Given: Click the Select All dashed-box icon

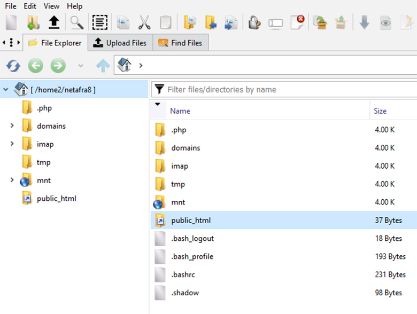Looking at the screenshot, I should [100, 22].
